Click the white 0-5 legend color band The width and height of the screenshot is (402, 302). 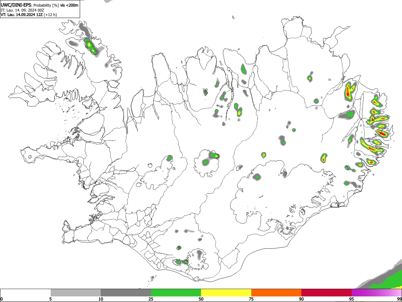coord(26,293)
